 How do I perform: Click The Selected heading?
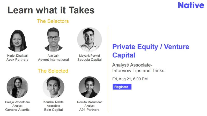coord(53,71)
